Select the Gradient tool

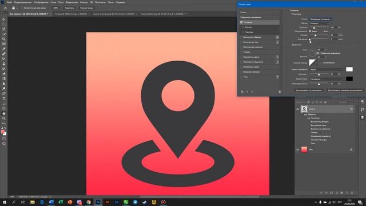[4, 79]
